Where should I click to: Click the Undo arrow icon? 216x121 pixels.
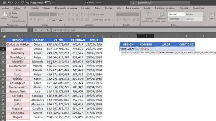click(x=9, y=3)
